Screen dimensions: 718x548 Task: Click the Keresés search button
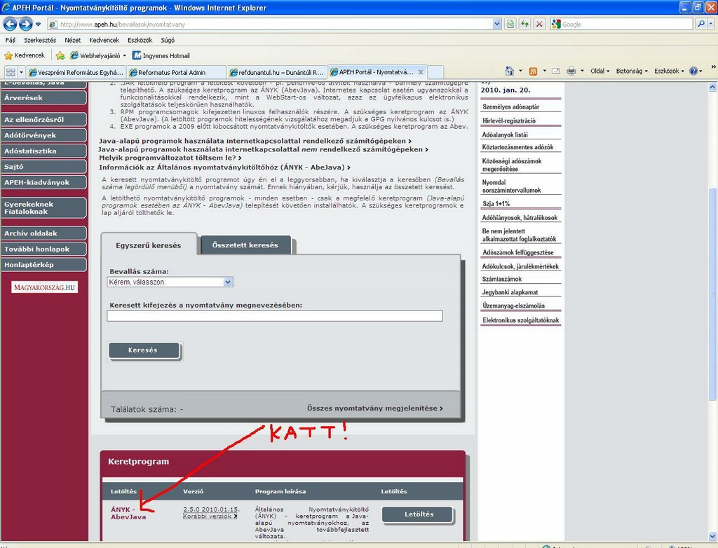(144, 350)
